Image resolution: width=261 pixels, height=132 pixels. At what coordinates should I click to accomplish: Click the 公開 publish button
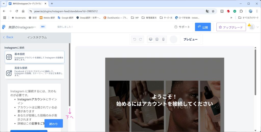click(x=203, y=27)
